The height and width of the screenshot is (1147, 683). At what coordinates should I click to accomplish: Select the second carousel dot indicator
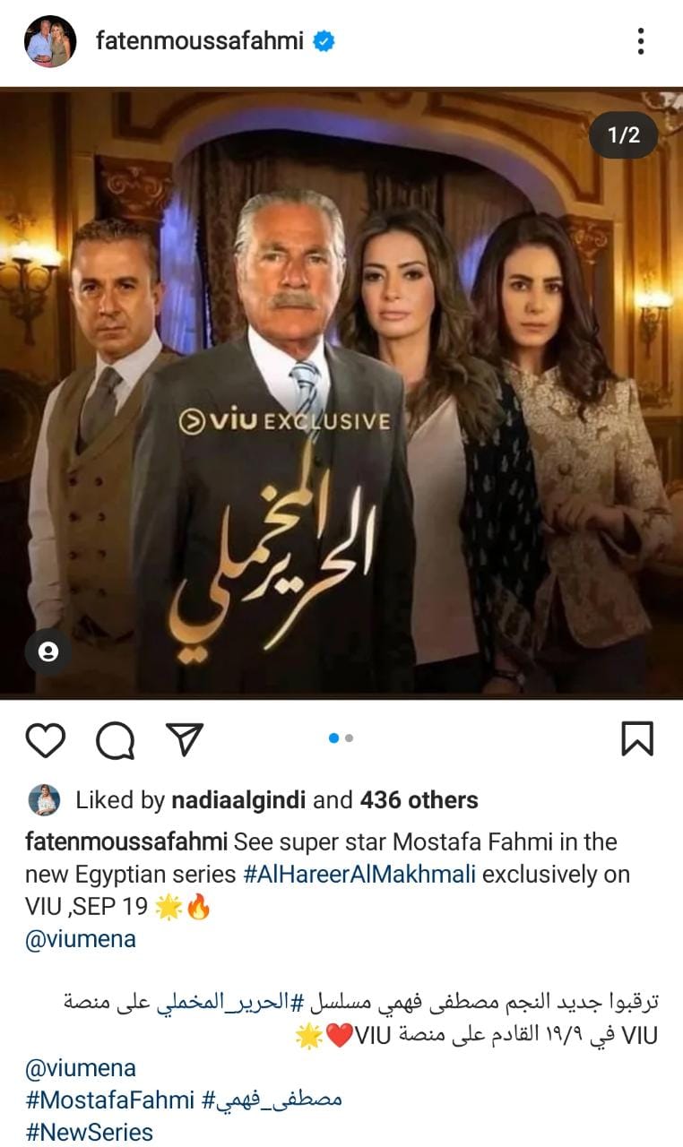(x=349, y=738)
